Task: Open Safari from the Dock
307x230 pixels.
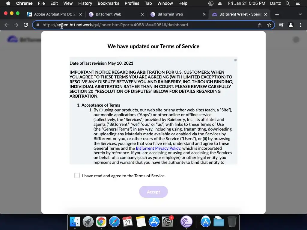Action: (114, 222)
